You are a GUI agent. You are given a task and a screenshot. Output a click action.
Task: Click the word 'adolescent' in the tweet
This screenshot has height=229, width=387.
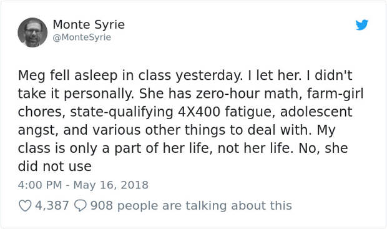tap(316, 112)
